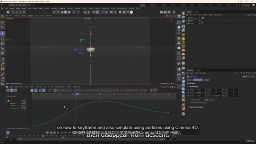
Task: Click P.Y position value field
Action: (199, 93)
